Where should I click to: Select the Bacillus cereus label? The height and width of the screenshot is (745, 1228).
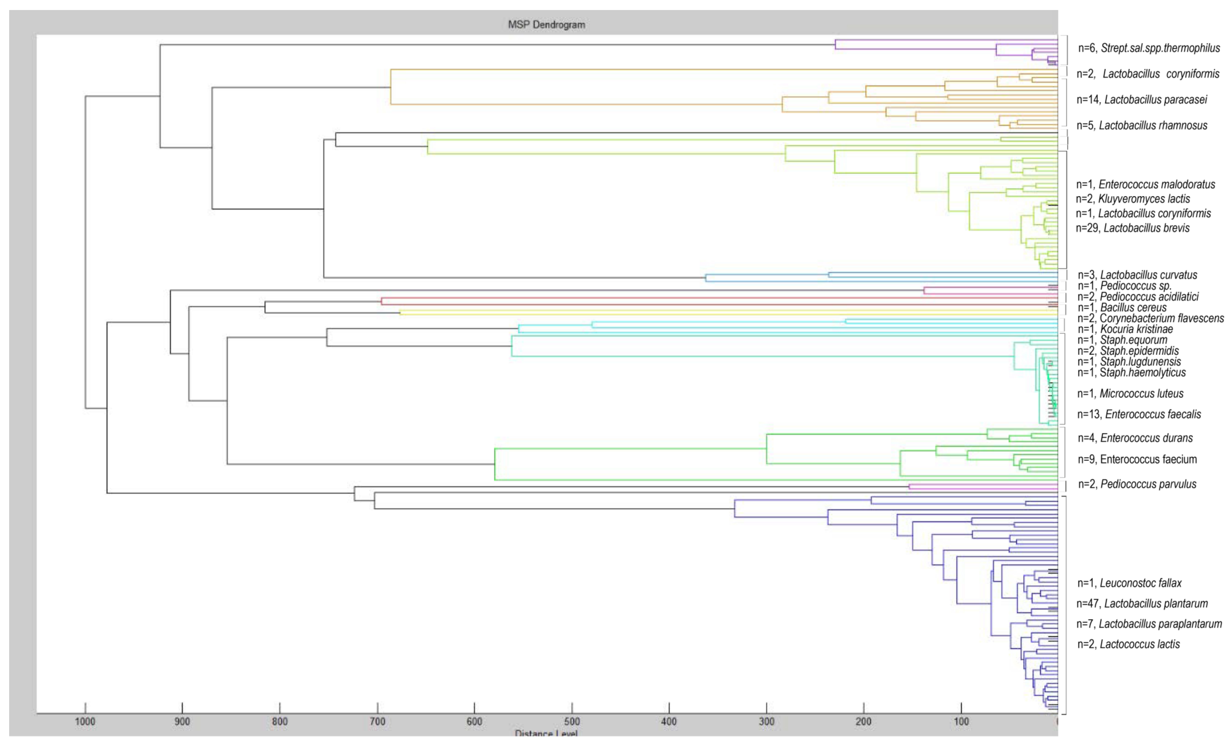(x=1122, y=308)
